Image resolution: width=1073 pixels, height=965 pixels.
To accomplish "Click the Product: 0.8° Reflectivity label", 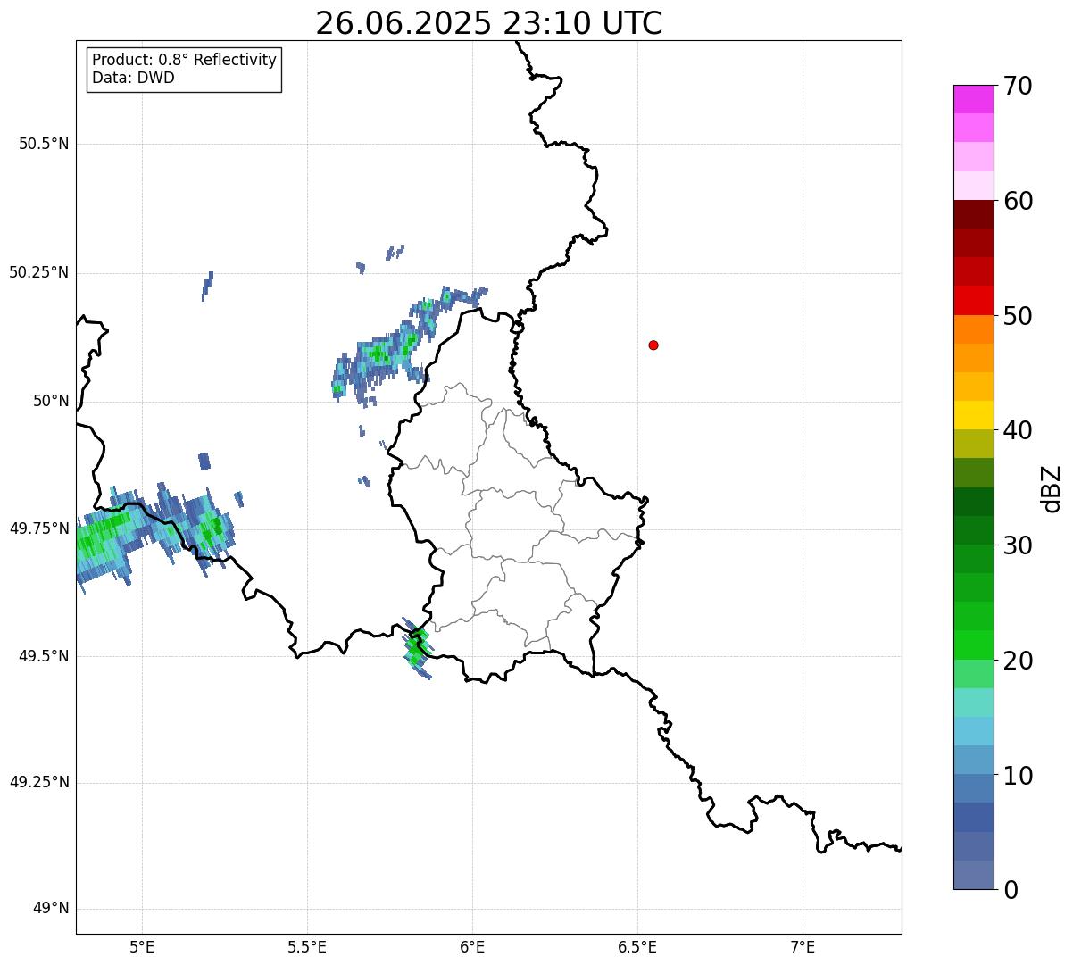I will pos(185,60).
